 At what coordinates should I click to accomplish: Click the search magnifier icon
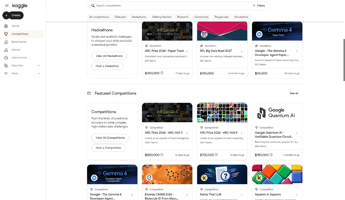coord(93,6)
